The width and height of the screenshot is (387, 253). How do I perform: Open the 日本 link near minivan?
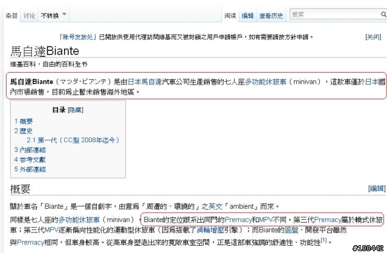pyautogui.click(x=371, y=82)
